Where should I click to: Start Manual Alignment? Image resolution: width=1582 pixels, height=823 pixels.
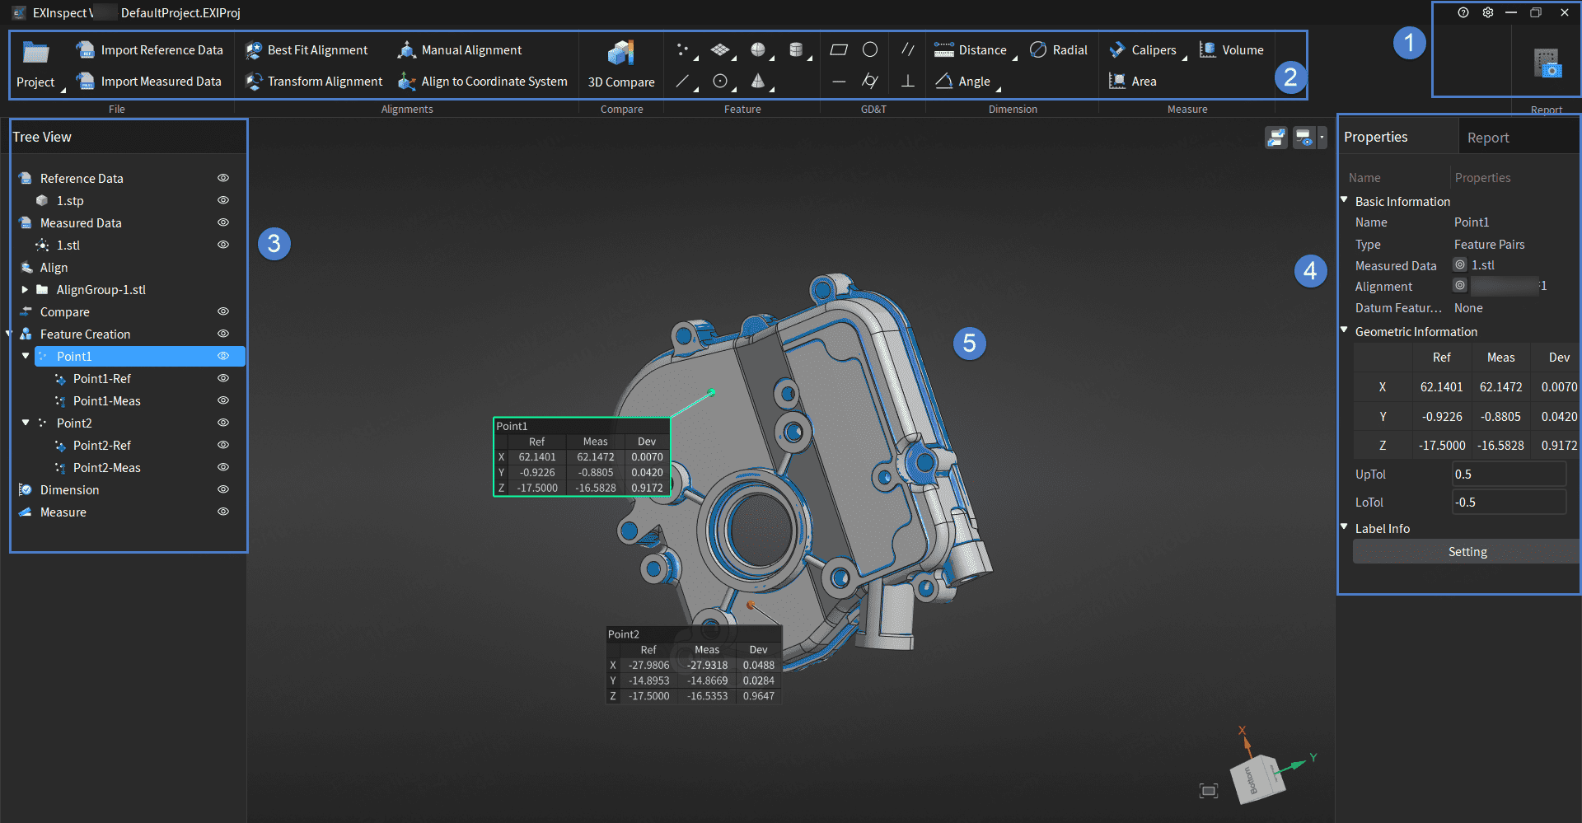(x=460, y=50)
